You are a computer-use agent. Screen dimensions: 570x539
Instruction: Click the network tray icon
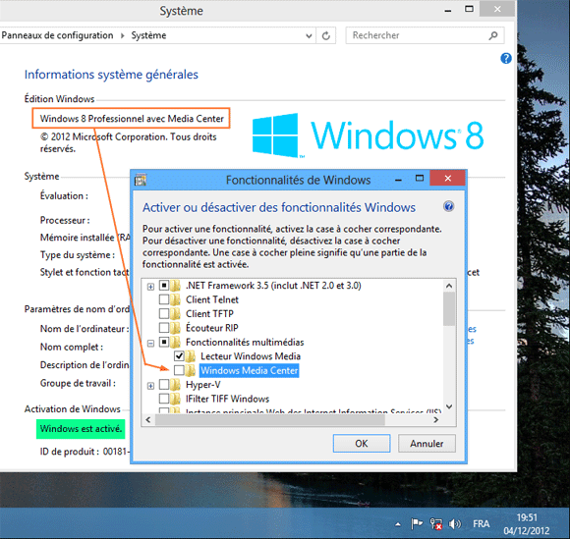pos(435,523)
